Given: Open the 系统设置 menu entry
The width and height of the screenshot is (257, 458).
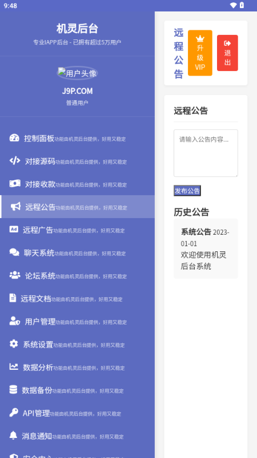Looking at the screenshot, I should (x=77, y=344).
